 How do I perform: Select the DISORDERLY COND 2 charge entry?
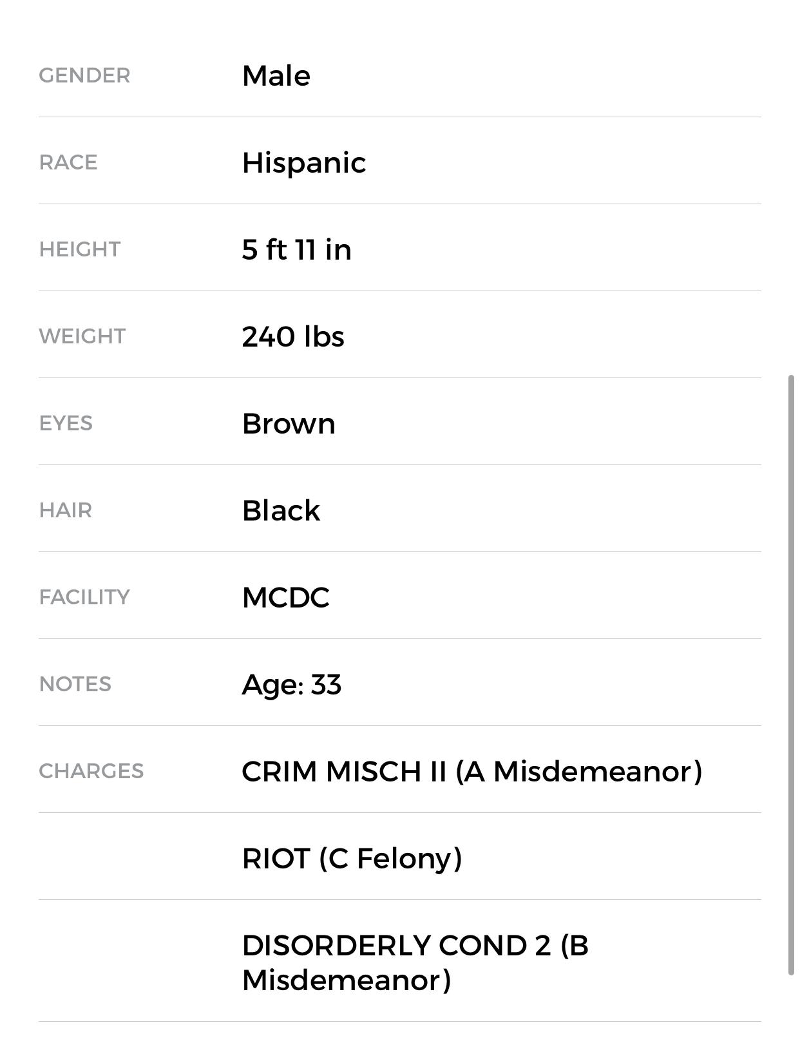tap(415, 962)
